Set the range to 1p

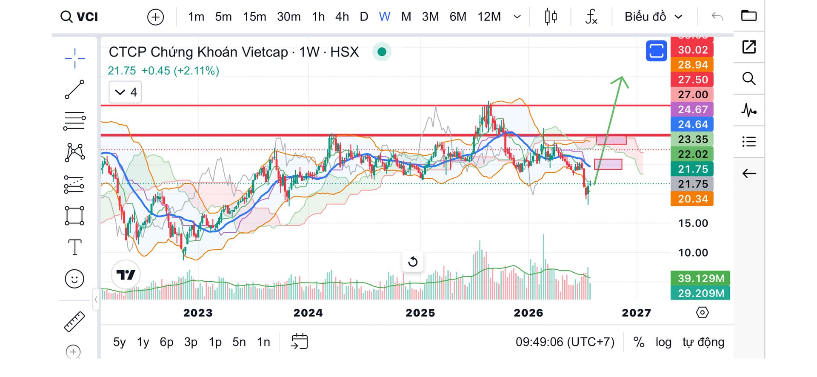tap(215, 342)
